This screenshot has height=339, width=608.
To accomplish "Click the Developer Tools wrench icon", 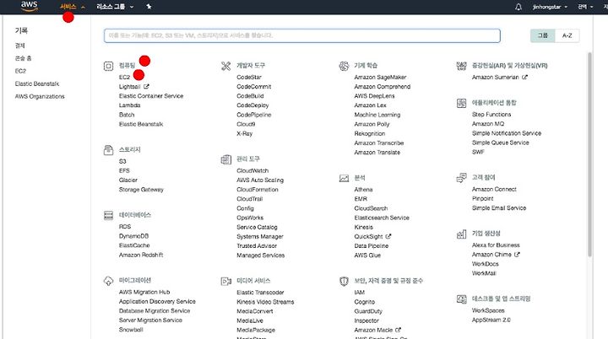I will pos(226,66).
